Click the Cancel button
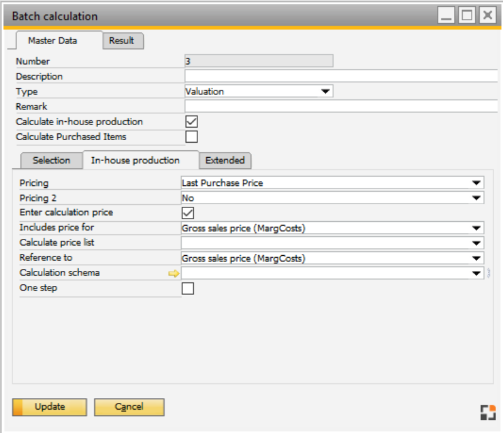The image size is (503, 433). pyautogui.click(x=129, y=407)
